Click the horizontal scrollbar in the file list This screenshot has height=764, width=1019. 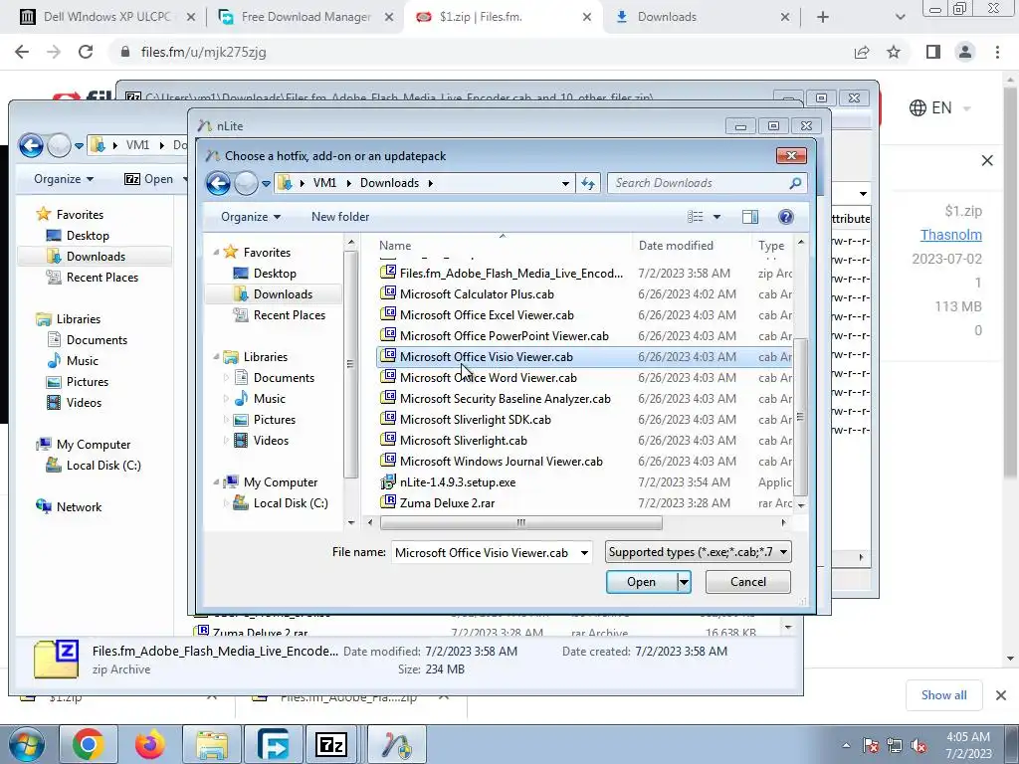pos(520,522)
